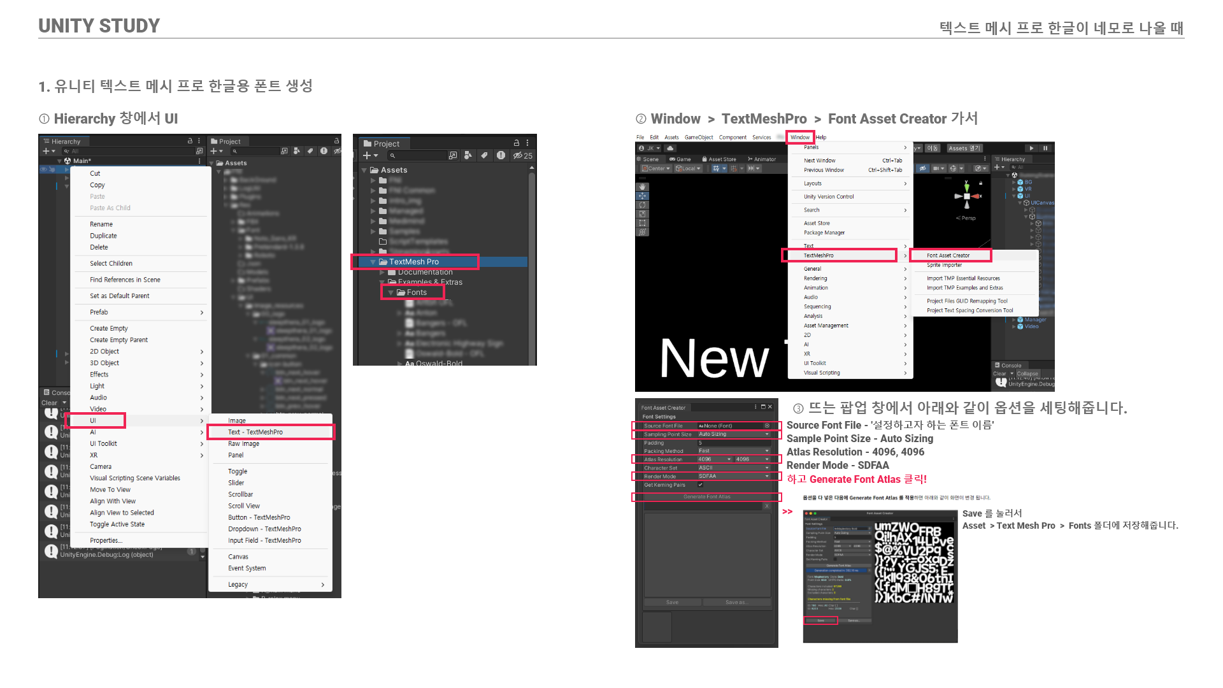
Task: Click the cloud services icon
Action: click(670, 148)
